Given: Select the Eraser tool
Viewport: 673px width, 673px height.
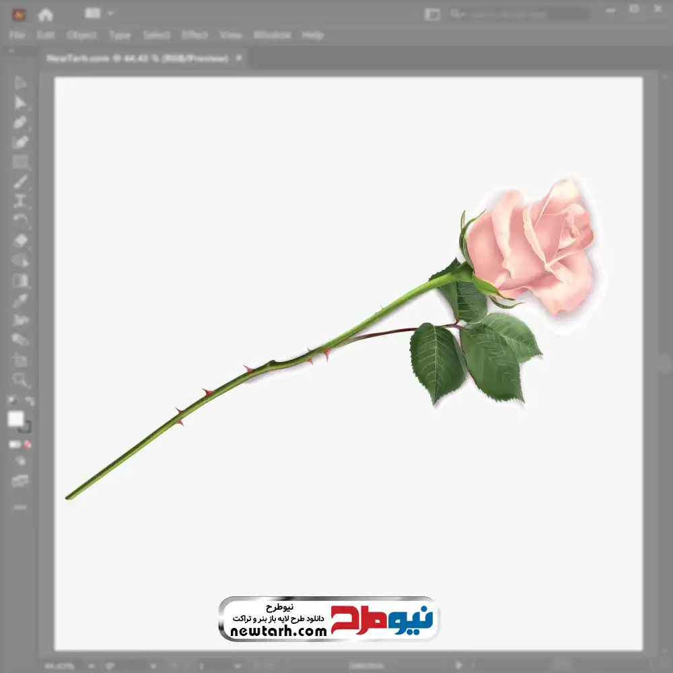Looking at the screenshot, I should (x=20, y=241).
